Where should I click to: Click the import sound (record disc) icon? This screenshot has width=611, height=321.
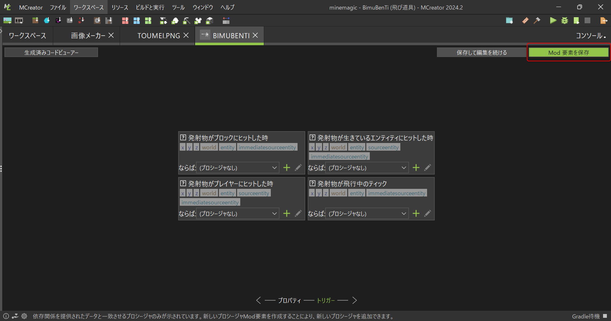pyautogui.click(x=97, y=21)
